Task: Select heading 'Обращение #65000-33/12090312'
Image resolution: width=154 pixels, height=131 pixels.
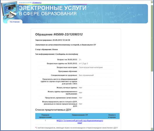Action: (x=59, y=34)
